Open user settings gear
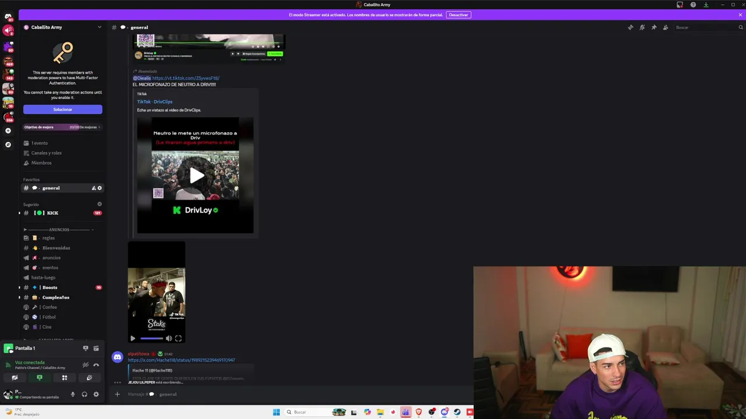This screenshot has width=746, height=419. (96, 395)
